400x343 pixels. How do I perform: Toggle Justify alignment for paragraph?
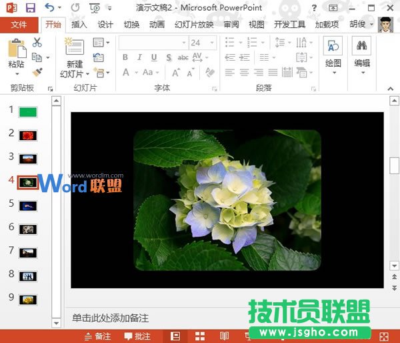coord(273,73)
